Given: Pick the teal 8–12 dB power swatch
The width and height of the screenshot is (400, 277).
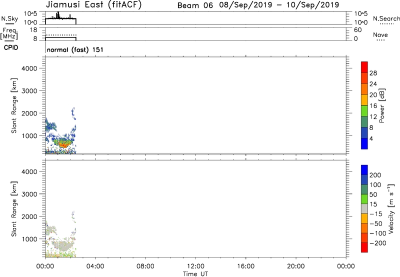Looking at the screenshot, I should (x=364, y=121).
